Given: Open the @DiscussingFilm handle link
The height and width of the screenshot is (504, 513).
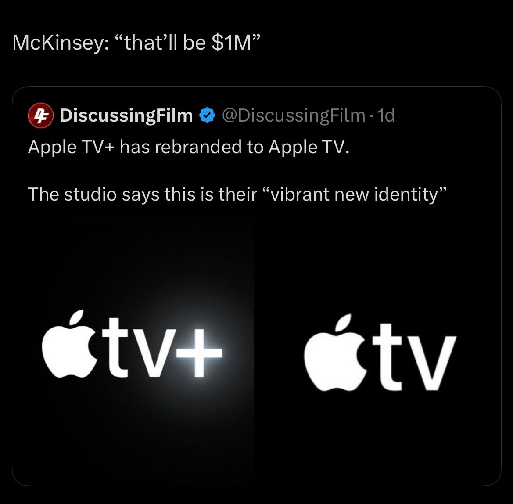Looking at the screenshot, I should 294,115.
